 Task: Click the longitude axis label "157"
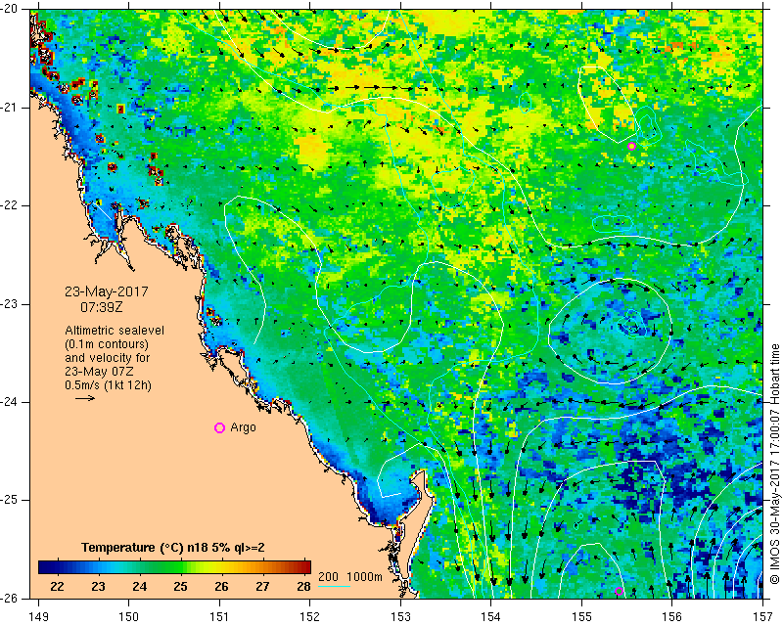pos(763,617)
